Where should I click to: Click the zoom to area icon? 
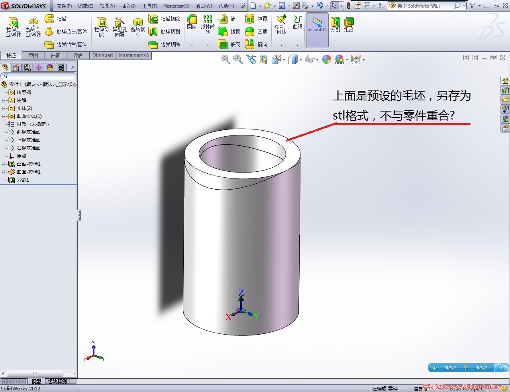(238, 59)
